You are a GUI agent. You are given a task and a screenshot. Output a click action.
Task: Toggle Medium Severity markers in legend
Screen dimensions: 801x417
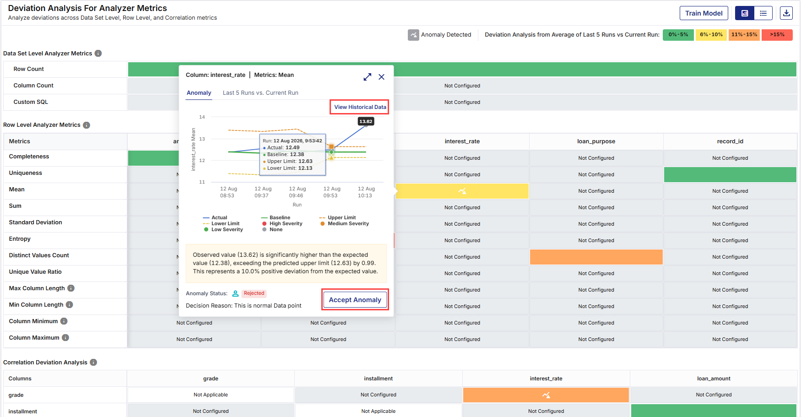[345, 224]
